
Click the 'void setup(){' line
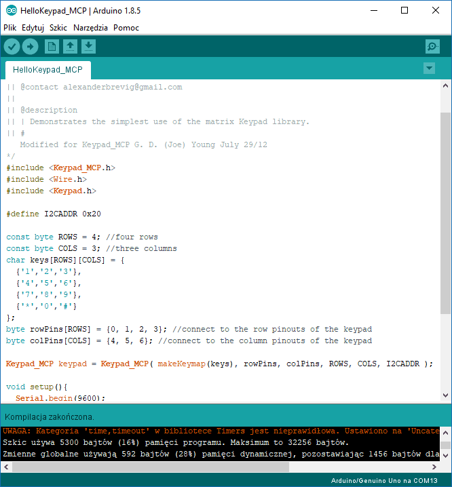pos(37,387)
